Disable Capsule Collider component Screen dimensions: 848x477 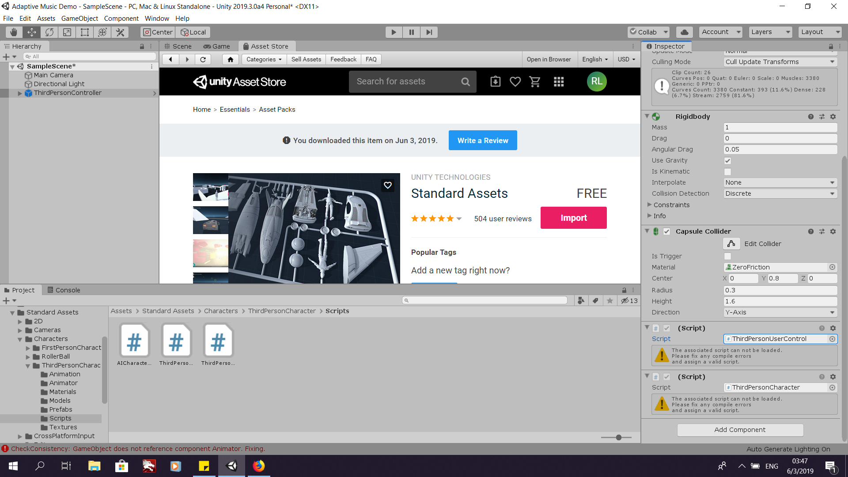667,231
